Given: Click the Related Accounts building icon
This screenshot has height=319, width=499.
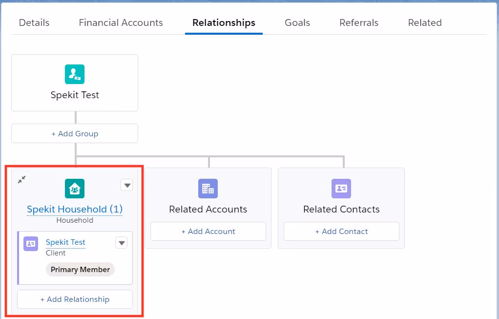Looking at the screenshot, I should 208,189.
